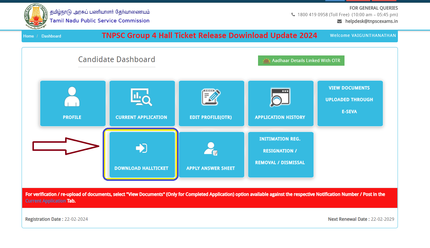Follow the Current Application link in red banner
Viewport: 430px width, 248px height.
45,201
